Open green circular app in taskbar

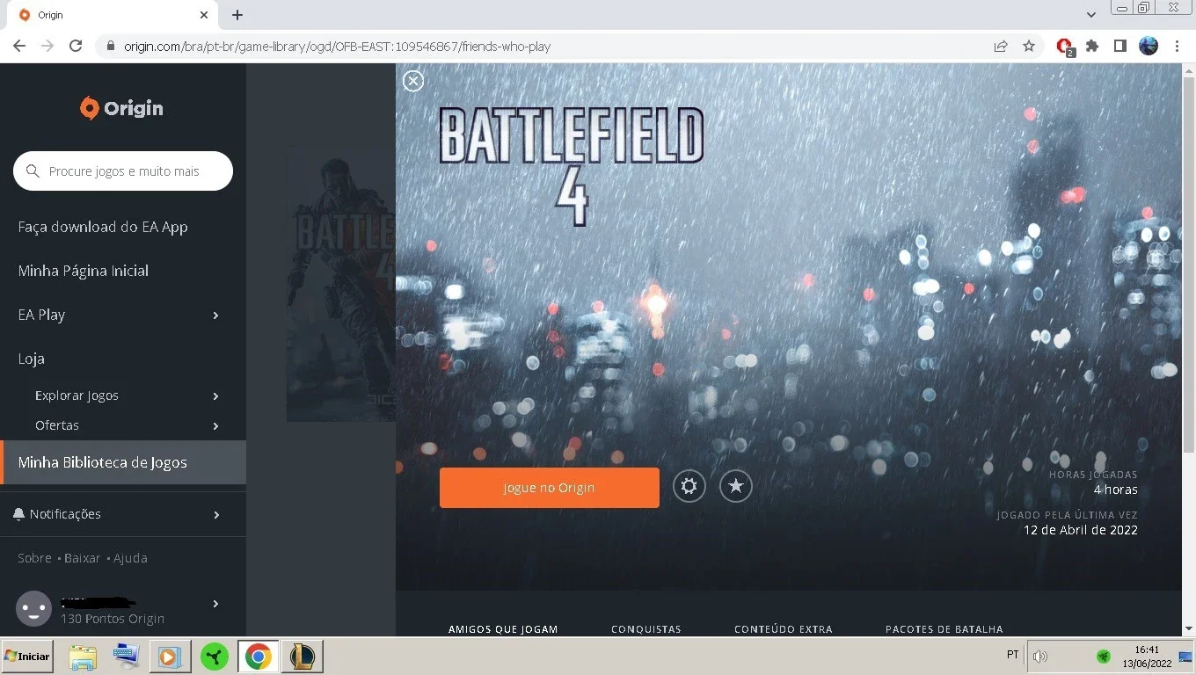point(215,657)
